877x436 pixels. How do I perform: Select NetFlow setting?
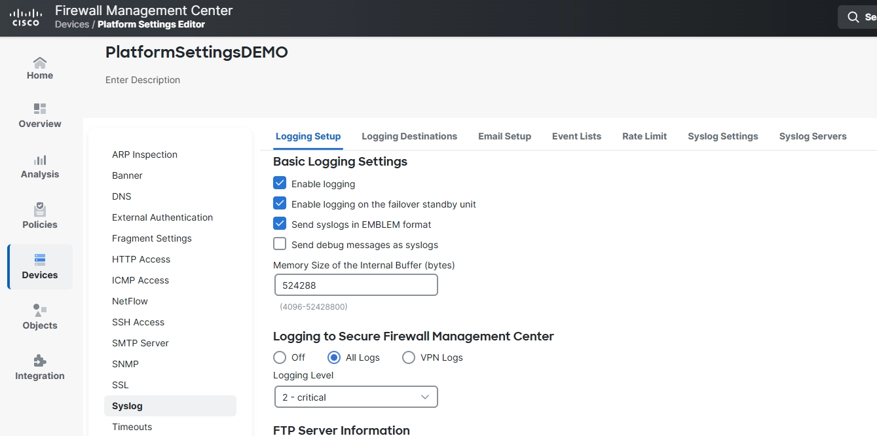[130, 301]
